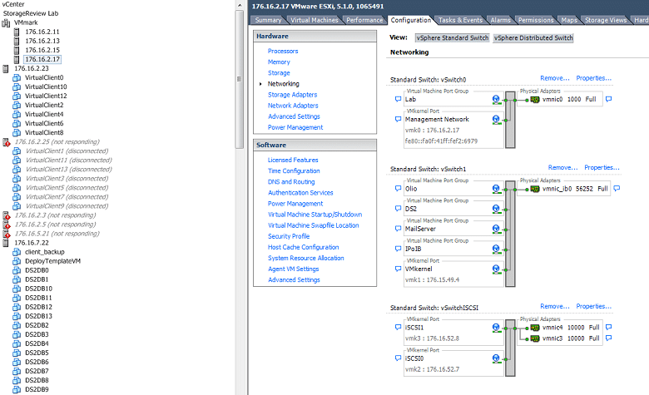Select Networking in Hardware list

pos(283,84)
